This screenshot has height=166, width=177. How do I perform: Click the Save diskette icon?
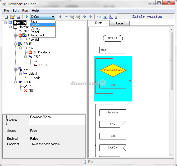pos(19,17)
